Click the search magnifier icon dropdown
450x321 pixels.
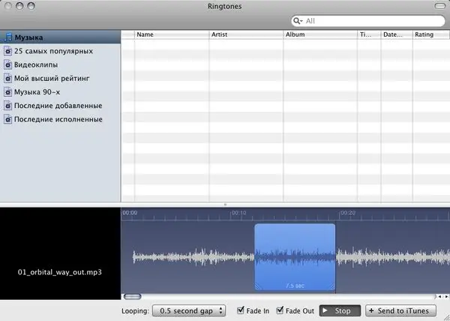[298, 21]
